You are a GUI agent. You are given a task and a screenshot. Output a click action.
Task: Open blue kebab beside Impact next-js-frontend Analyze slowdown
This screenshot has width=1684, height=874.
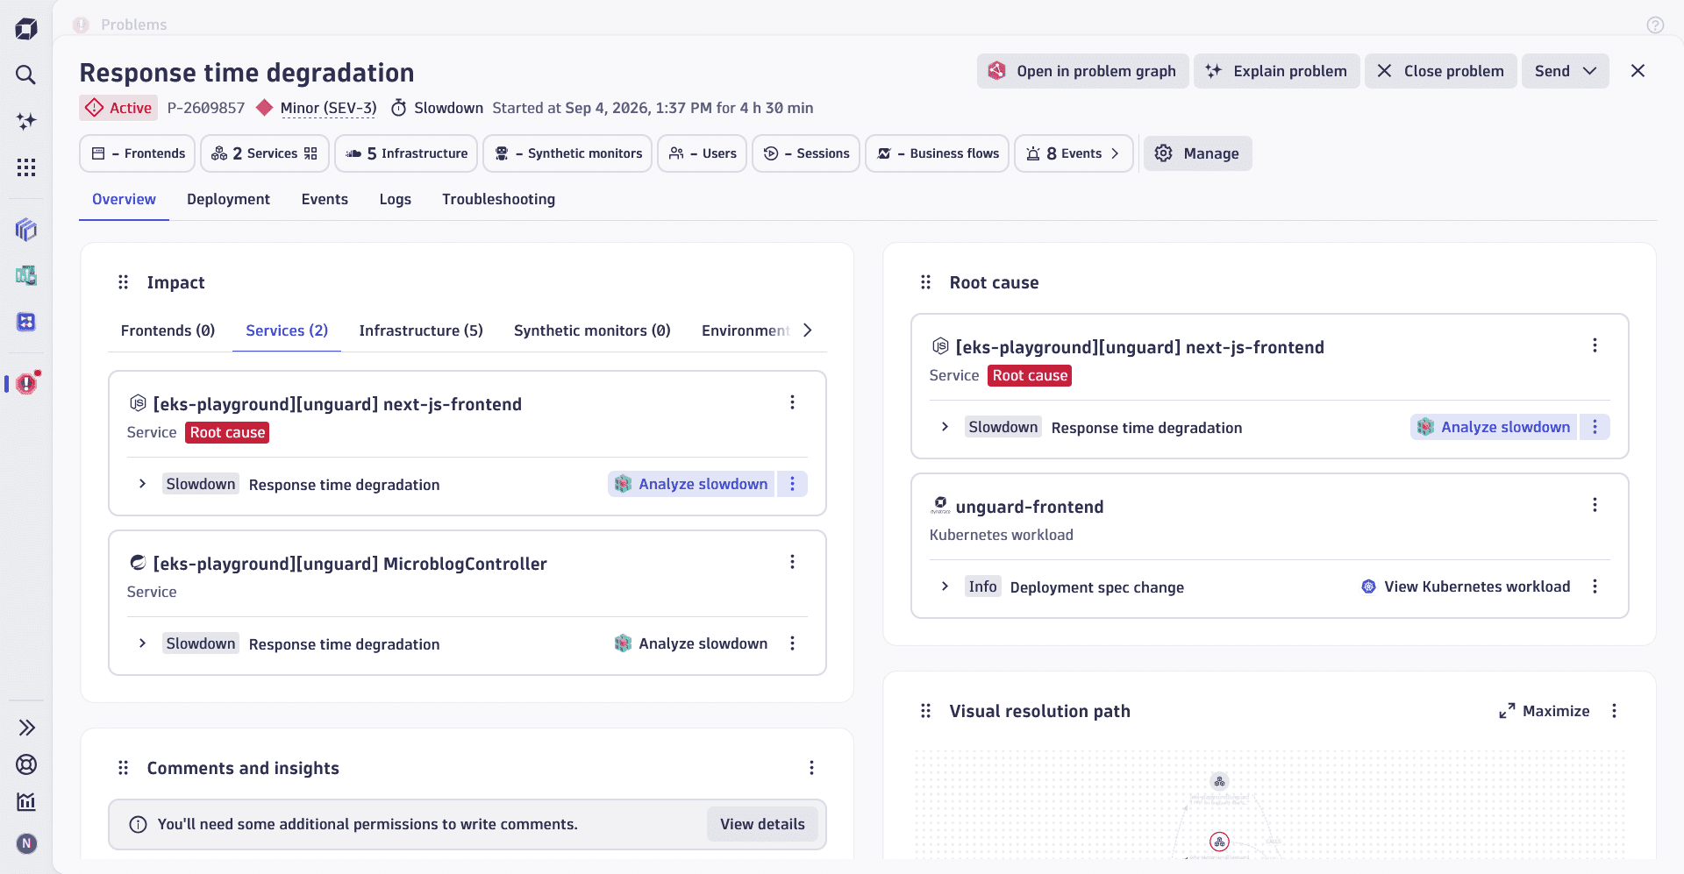click(792, 484)
